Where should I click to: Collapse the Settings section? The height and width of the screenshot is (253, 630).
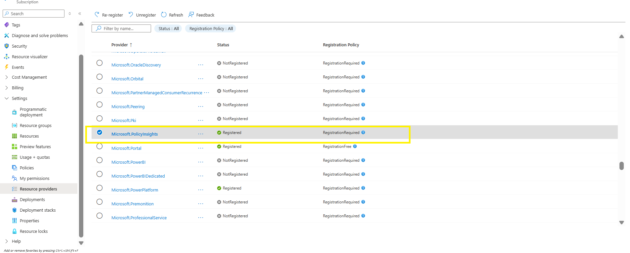click(7, 98)
